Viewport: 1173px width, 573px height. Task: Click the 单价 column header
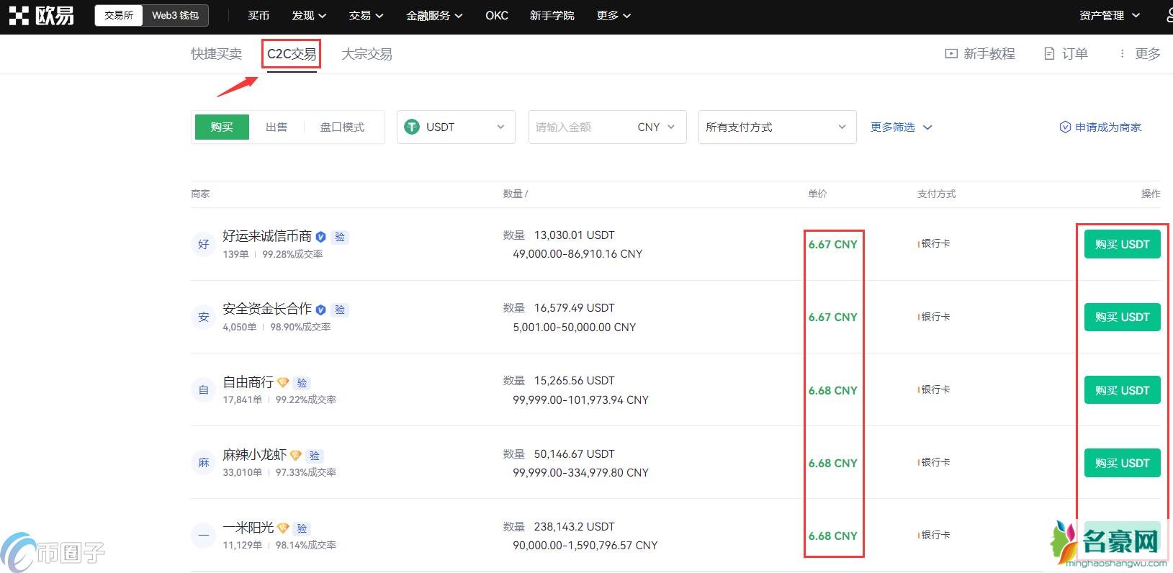[x=817, y=194]
